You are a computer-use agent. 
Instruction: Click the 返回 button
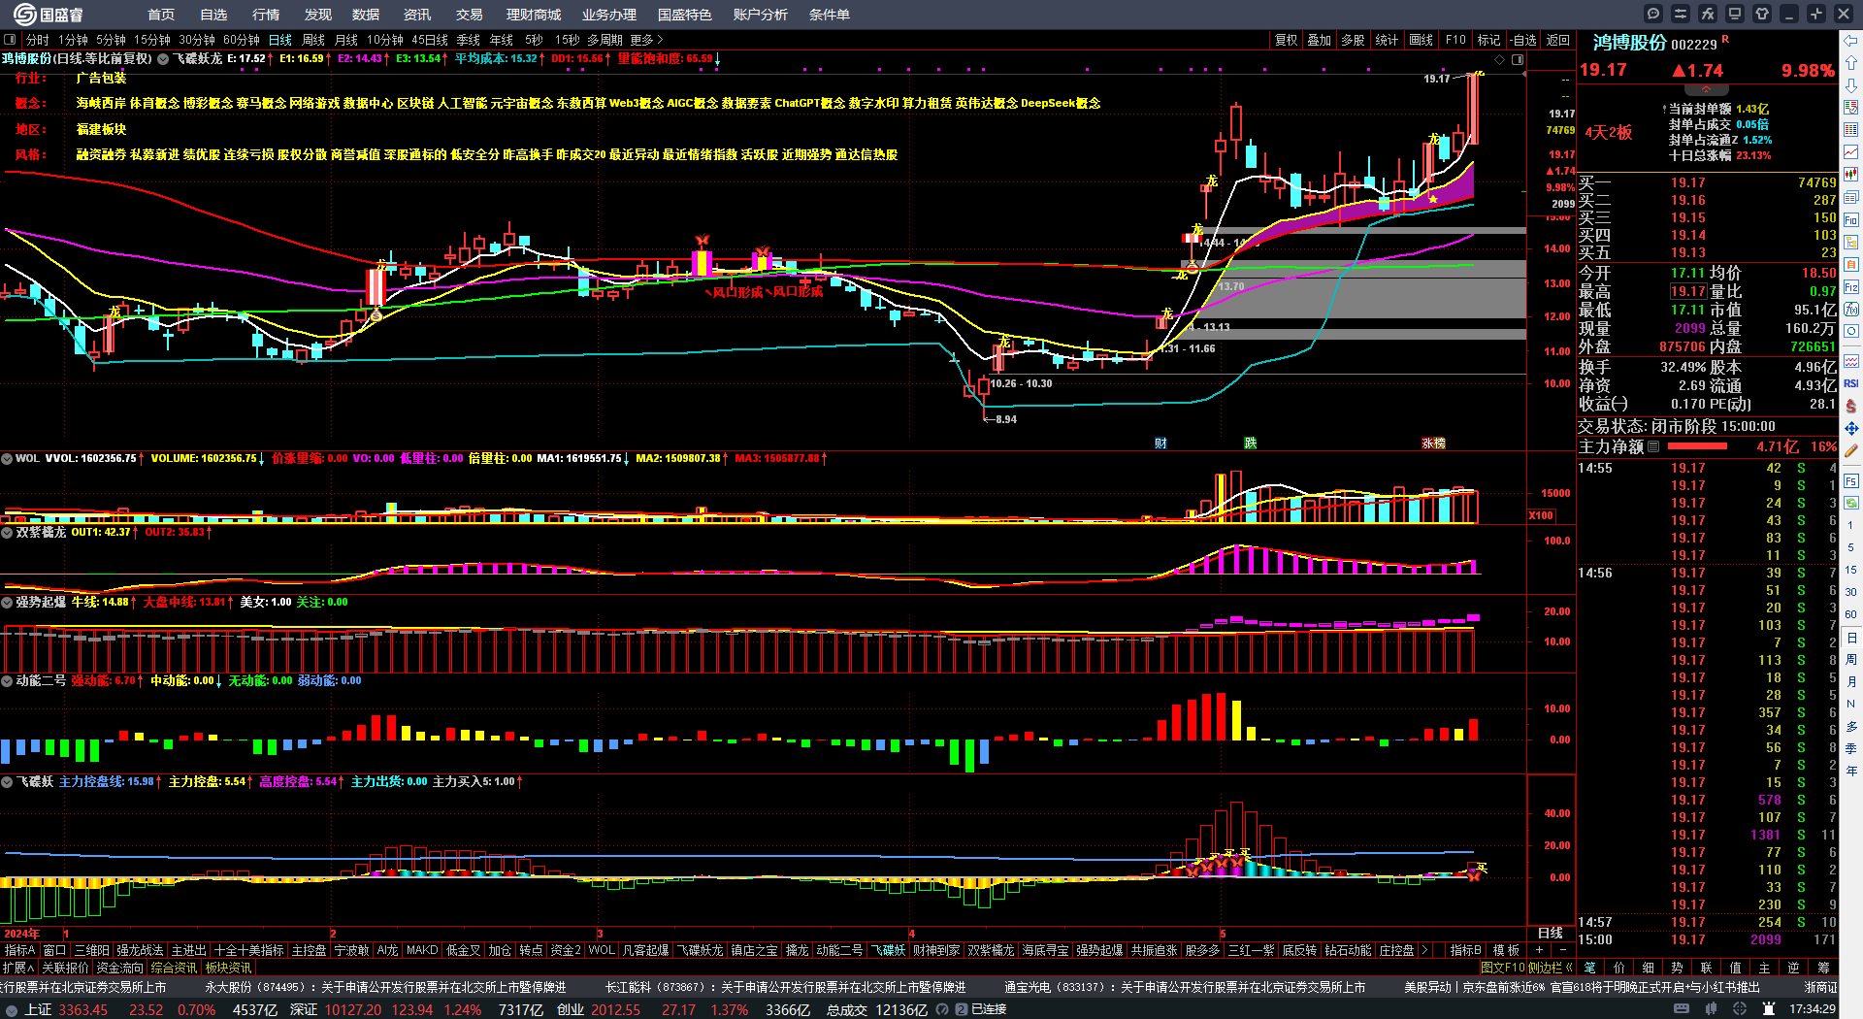click(1558, 40)
